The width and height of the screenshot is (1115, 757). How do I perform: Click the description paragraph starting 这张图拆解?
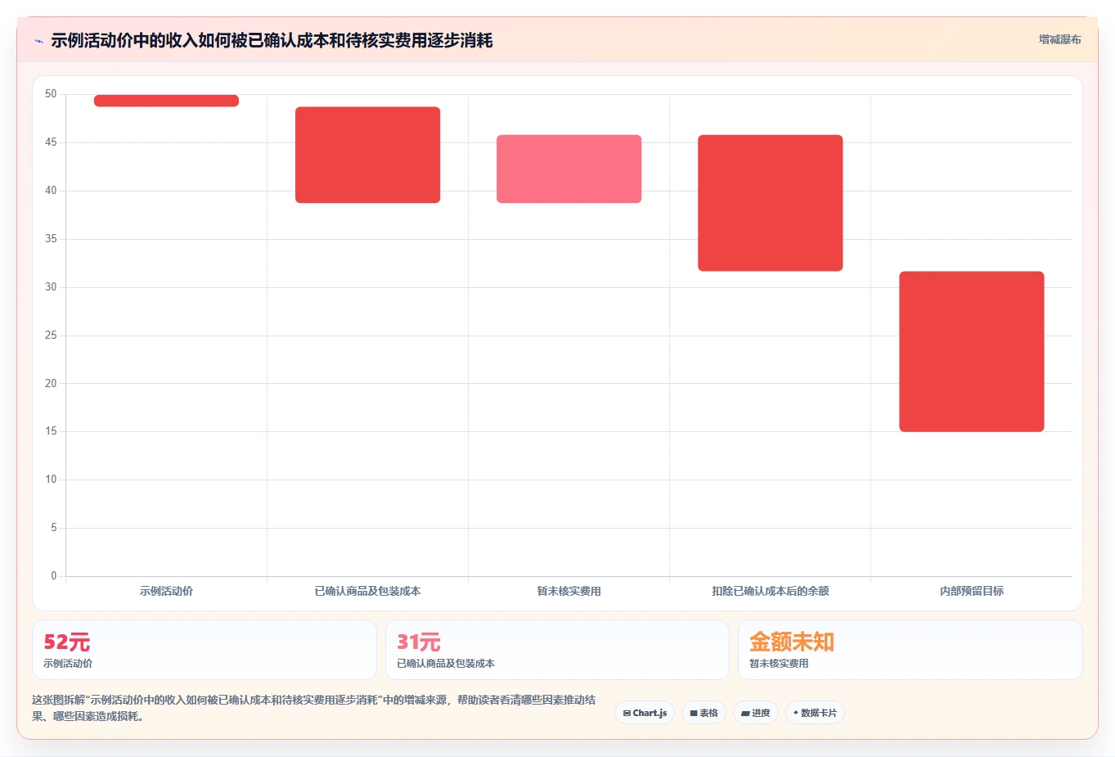pyautogui.click(x=314, y=708)
